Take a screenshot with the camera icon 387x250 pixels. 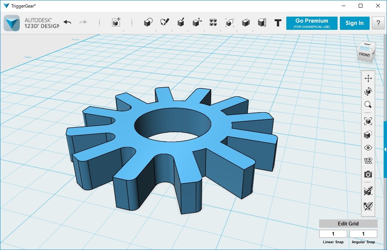pos(368,174)
